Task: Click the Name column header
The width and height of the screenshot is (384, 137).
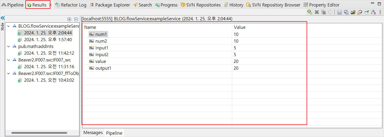Action: coord(157,27)
